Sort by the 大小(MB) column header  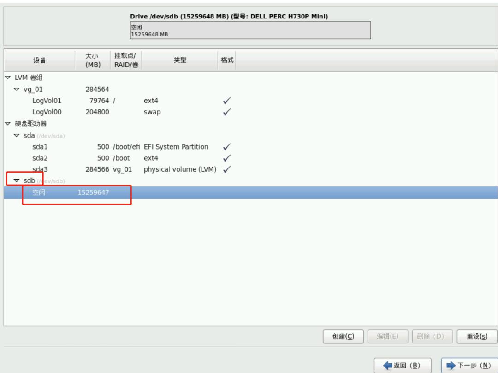93,60
